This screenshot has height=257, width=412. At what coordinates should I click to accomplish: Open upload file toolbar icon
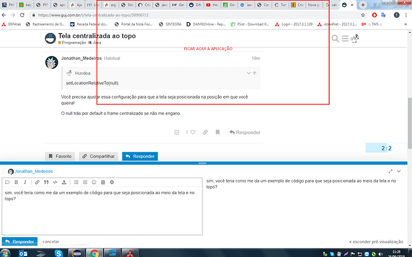(x=64, y=182)
